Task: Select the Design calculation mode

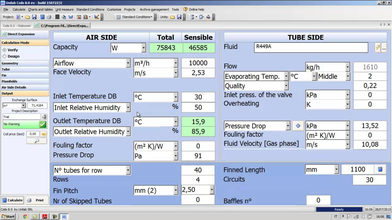Action: 5,56
